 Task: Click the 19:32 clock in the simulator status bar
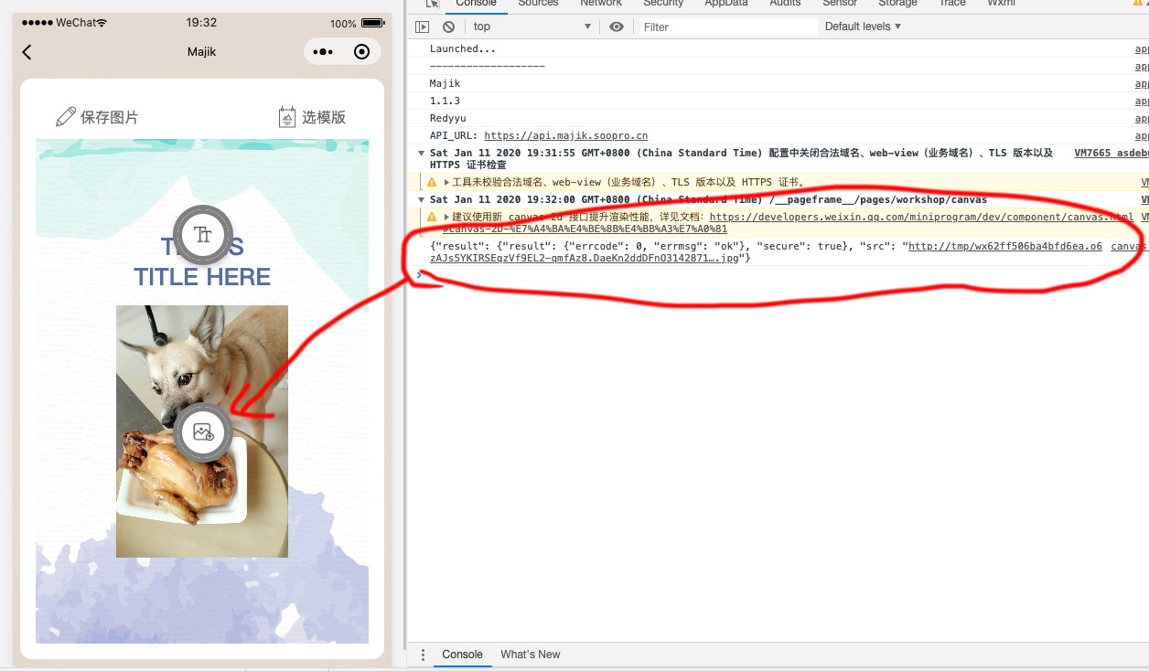coord(201,23)
